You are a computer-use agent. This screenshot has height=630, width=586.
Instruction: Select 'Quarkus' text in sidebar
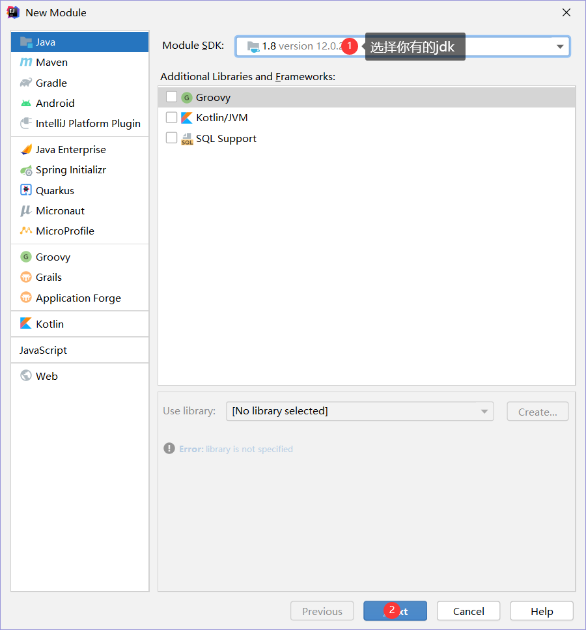55,190
